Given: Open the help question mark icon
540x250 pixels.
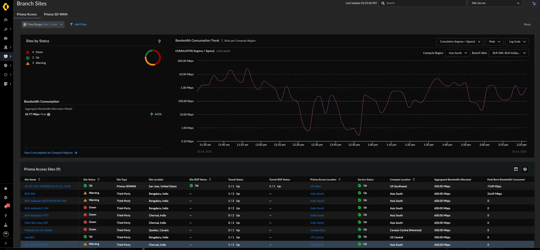Looking at the screenshot, I should [x=6, y=216].
